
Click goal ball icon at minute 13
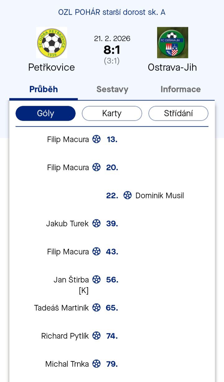97,139
